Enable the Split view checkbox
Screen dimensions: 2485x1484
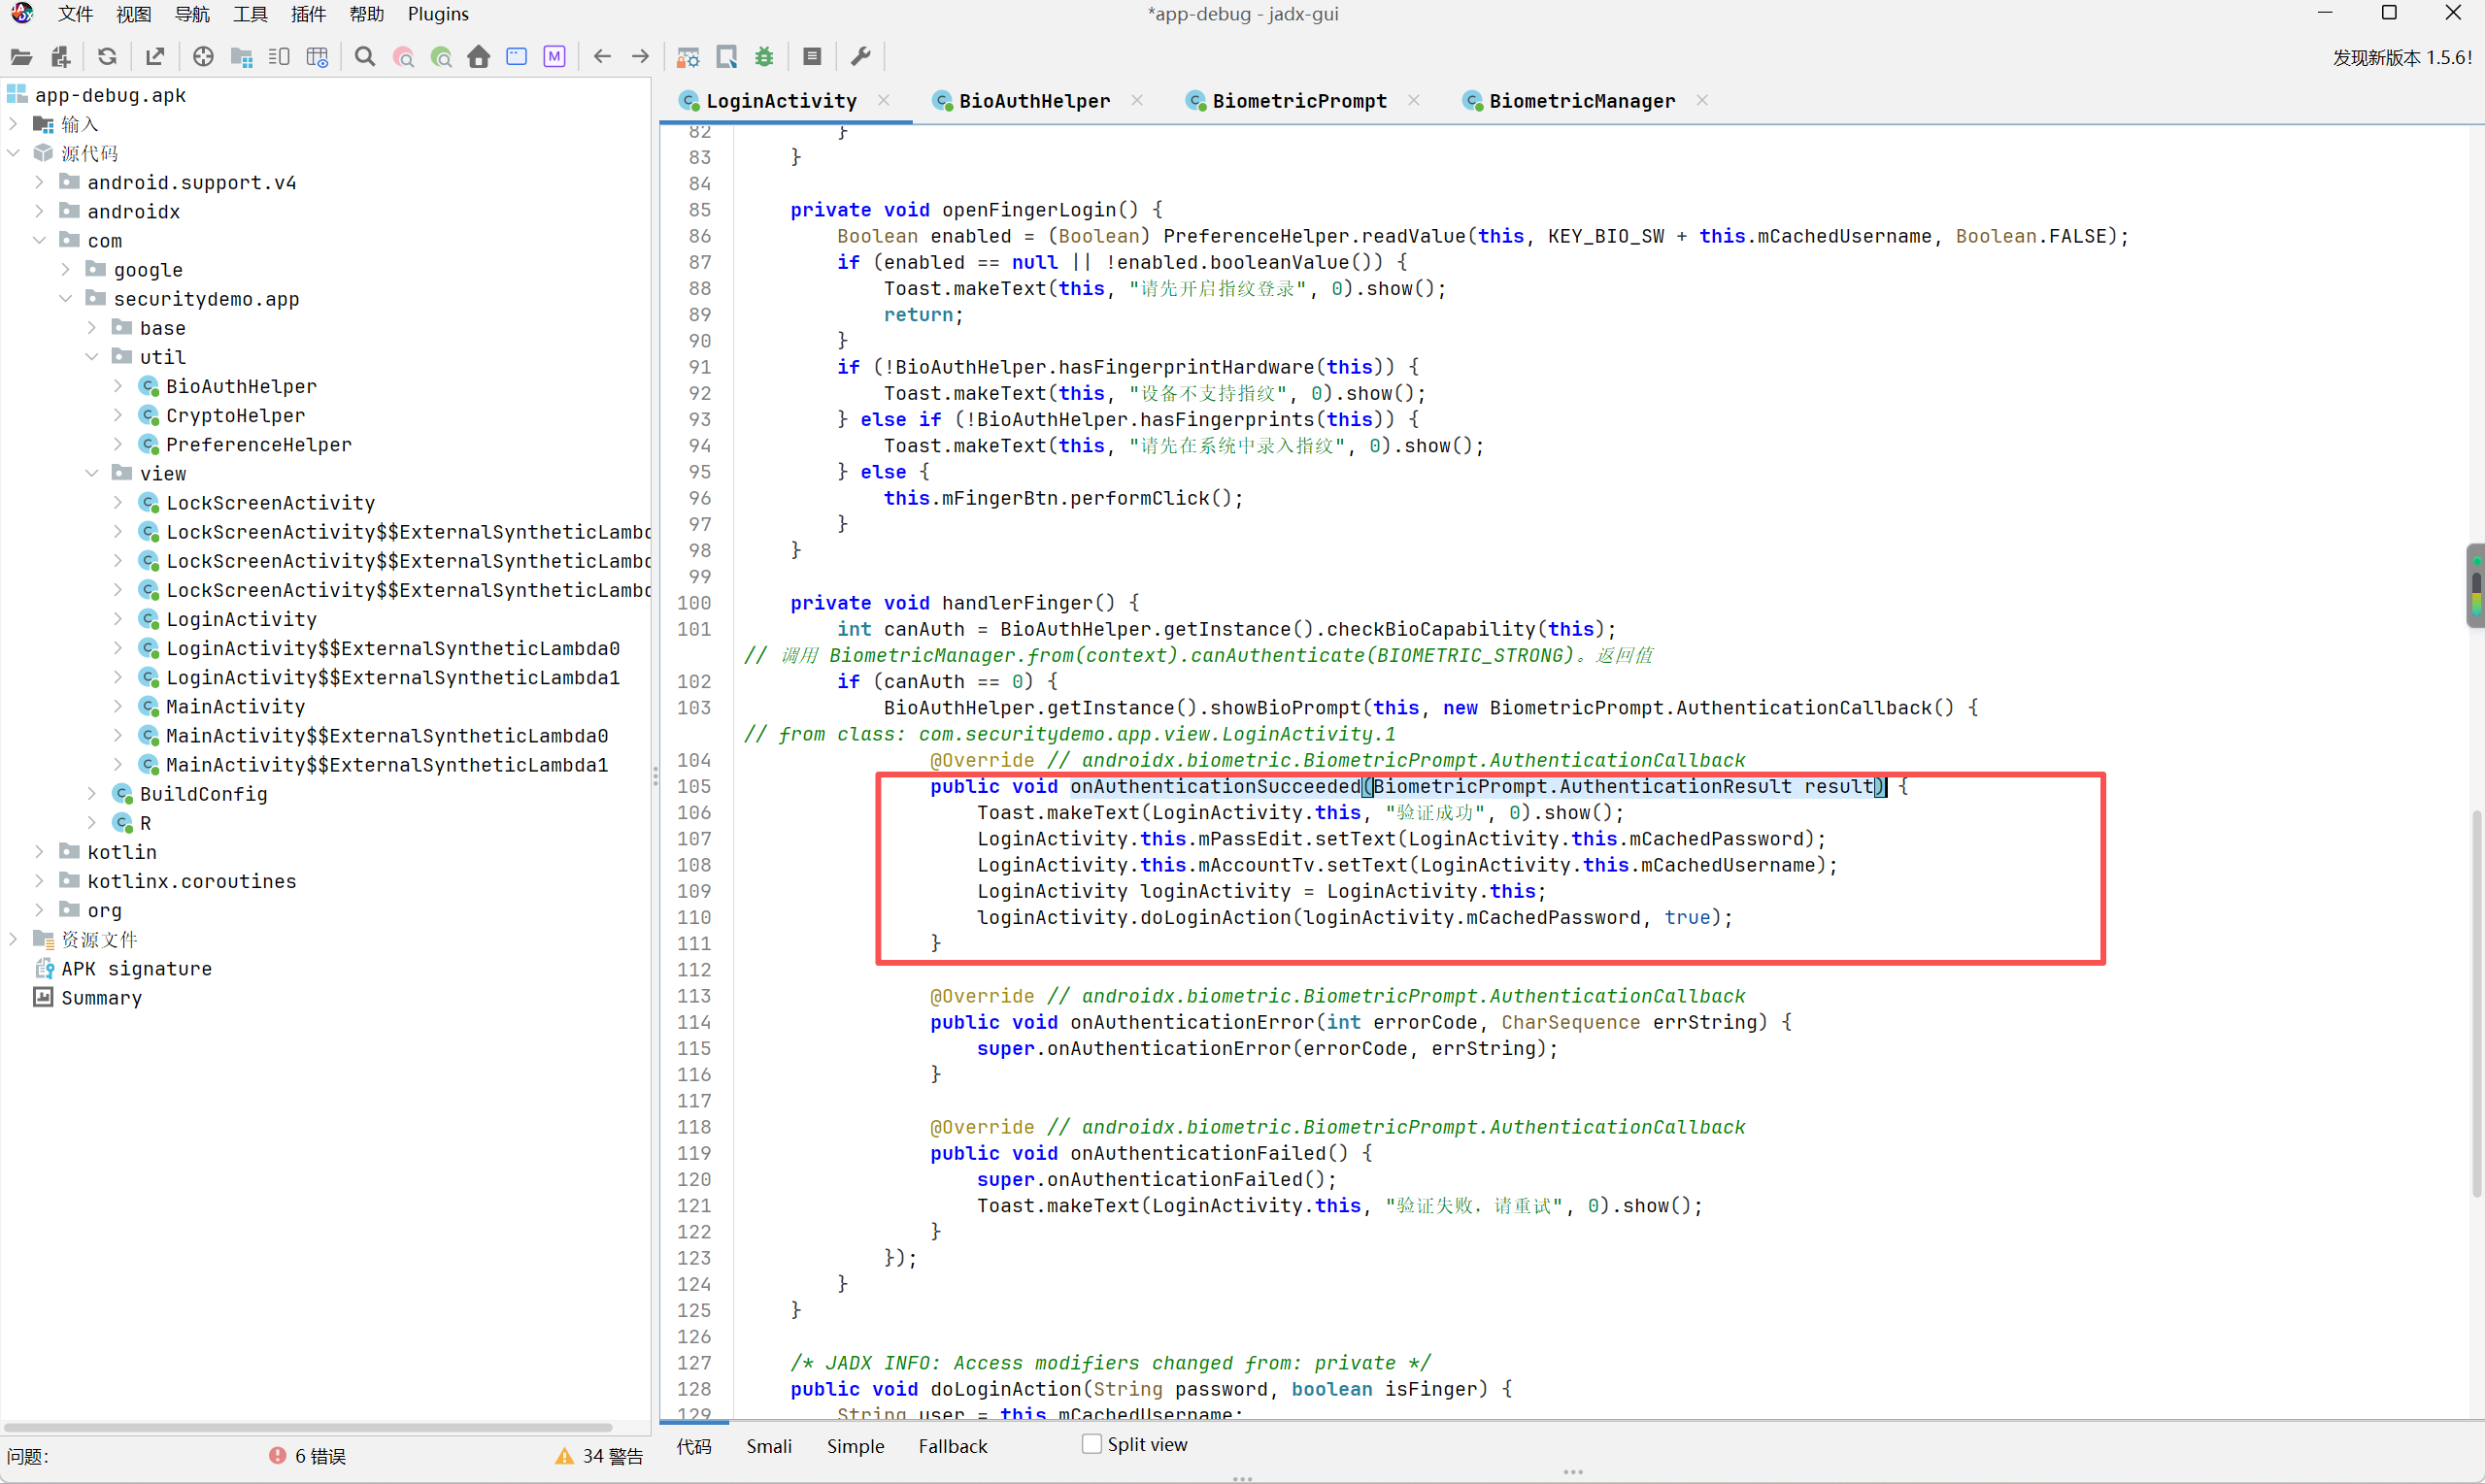[1092, 1444]
